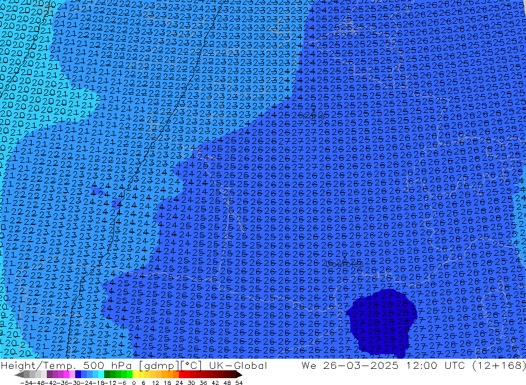The height and width of the screenshot is (385, 526).
Task: Click the positive '30' legend value
Action: [x=191, y=382]
